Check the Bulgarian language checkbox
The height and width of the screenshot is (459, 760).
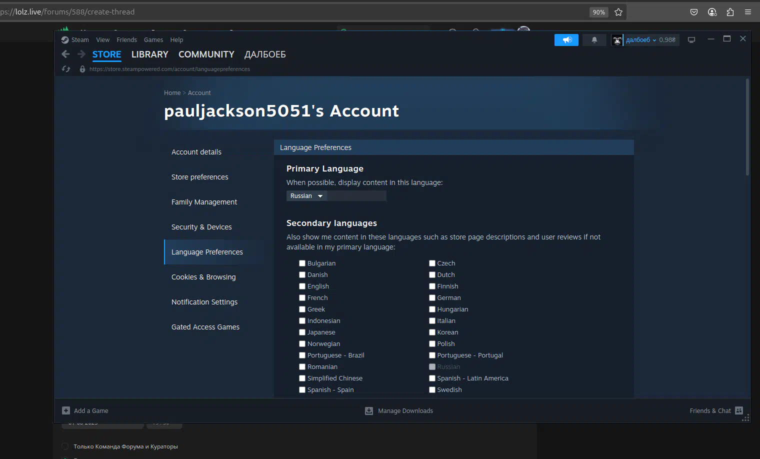point(302,263)
